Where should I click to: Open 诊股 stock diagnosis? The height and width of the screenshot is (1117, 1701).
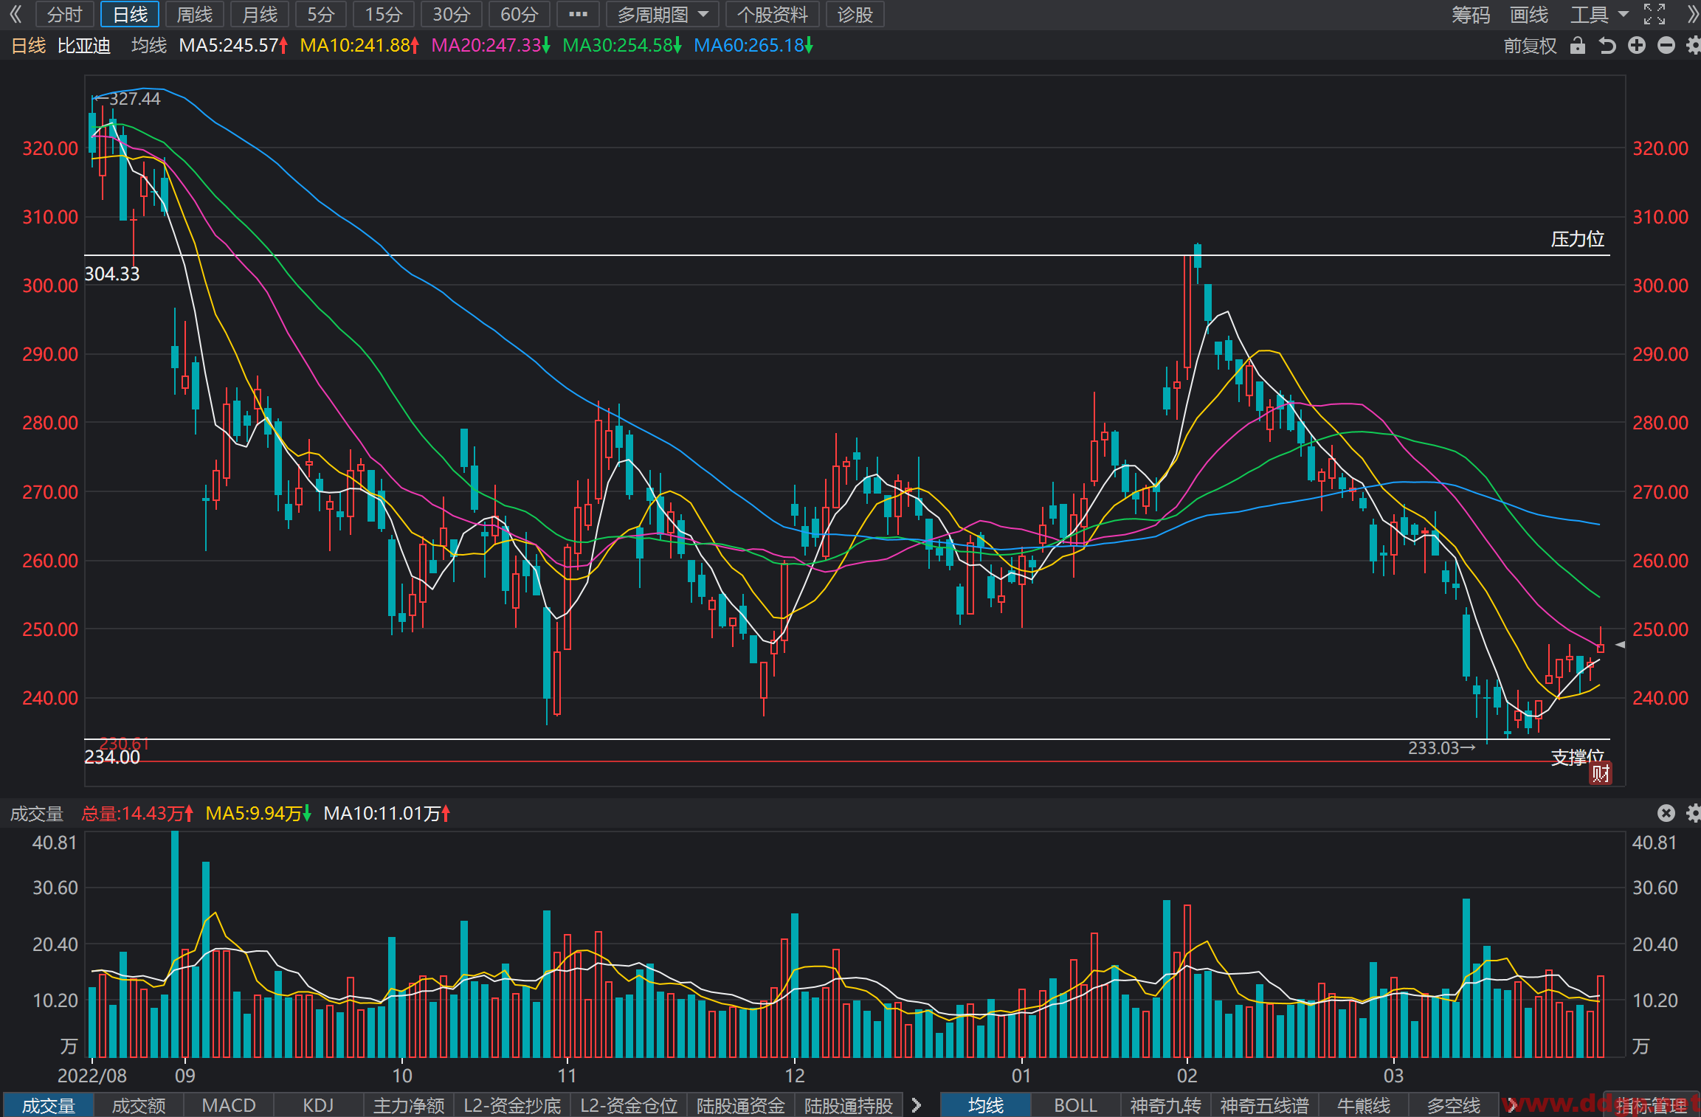(855, 14)
